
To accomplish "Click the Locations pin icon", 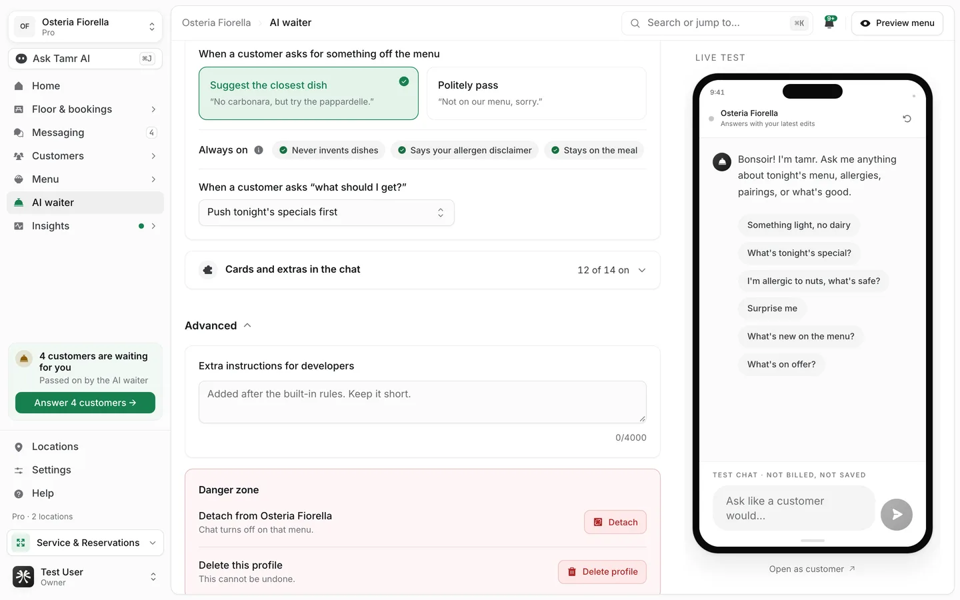I will [x=19, y=447].
